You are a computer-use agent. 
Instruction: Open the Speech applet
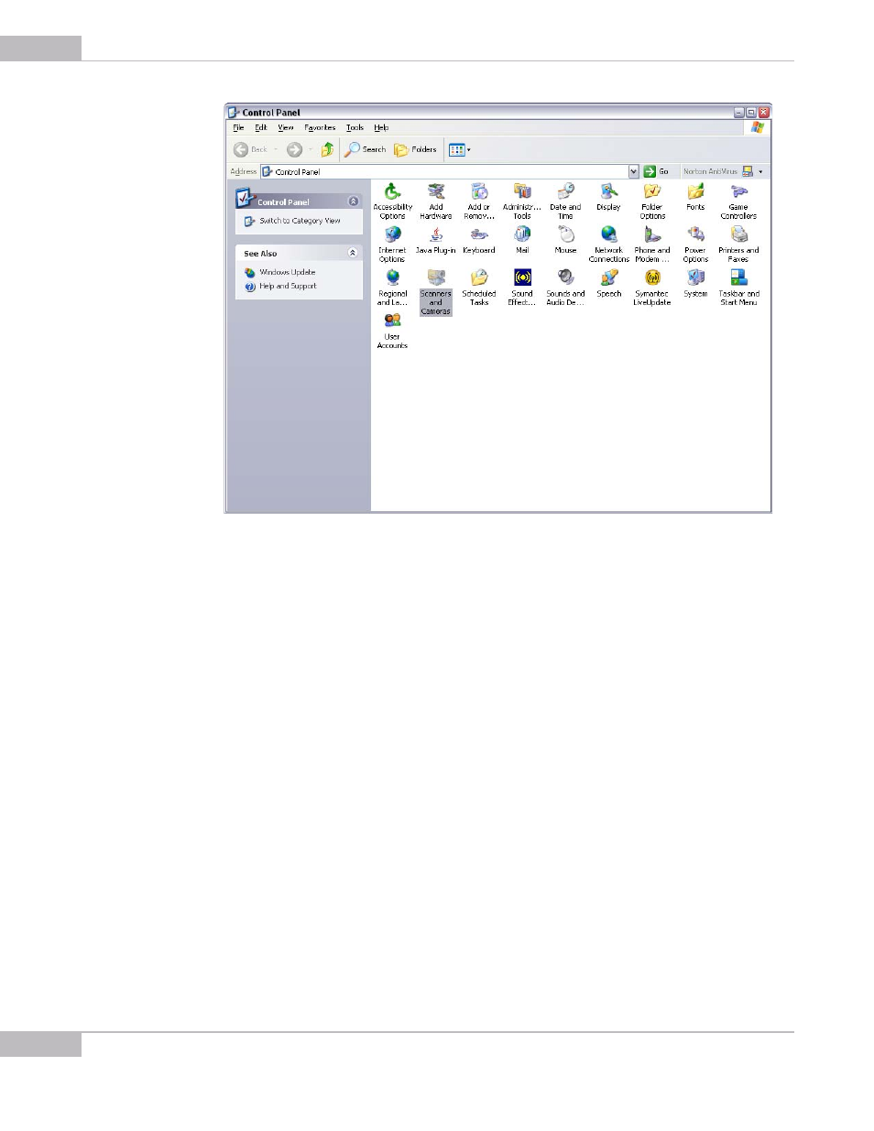coord(608,284)
